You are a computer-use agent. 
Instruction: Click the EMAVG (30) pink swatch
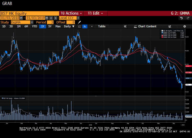pyautogui.click(x=162, y=36)
